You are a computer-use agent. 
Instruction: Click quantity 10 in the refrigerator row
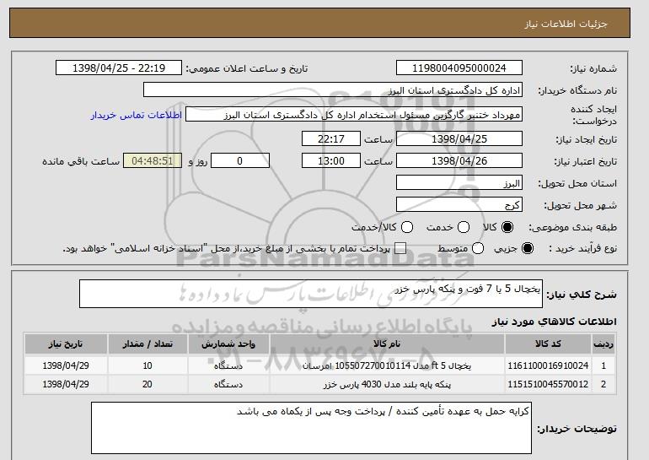pyautogui.click(x=147, y=365)
